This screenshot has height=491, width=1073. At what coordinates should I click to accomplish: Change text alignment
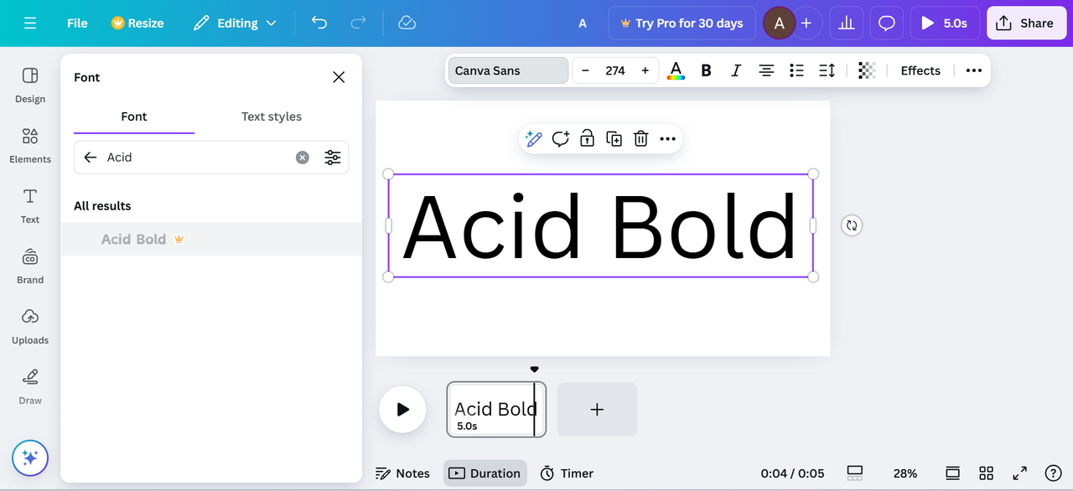(766, 70)
